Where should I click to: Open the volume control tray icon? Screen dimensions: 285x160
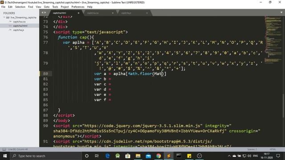pos(249,156)
